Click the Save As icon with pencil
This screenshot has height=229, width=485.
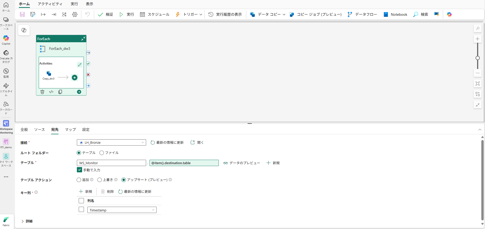[33, 14]
